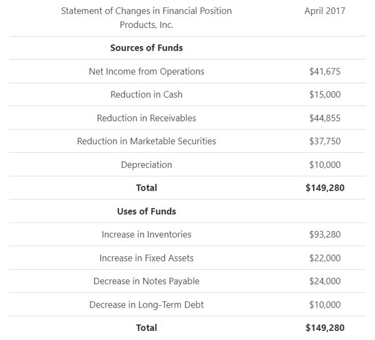Click the Statement of Changes in Financial Position title

pyautogui.click(x=146, y=11)
